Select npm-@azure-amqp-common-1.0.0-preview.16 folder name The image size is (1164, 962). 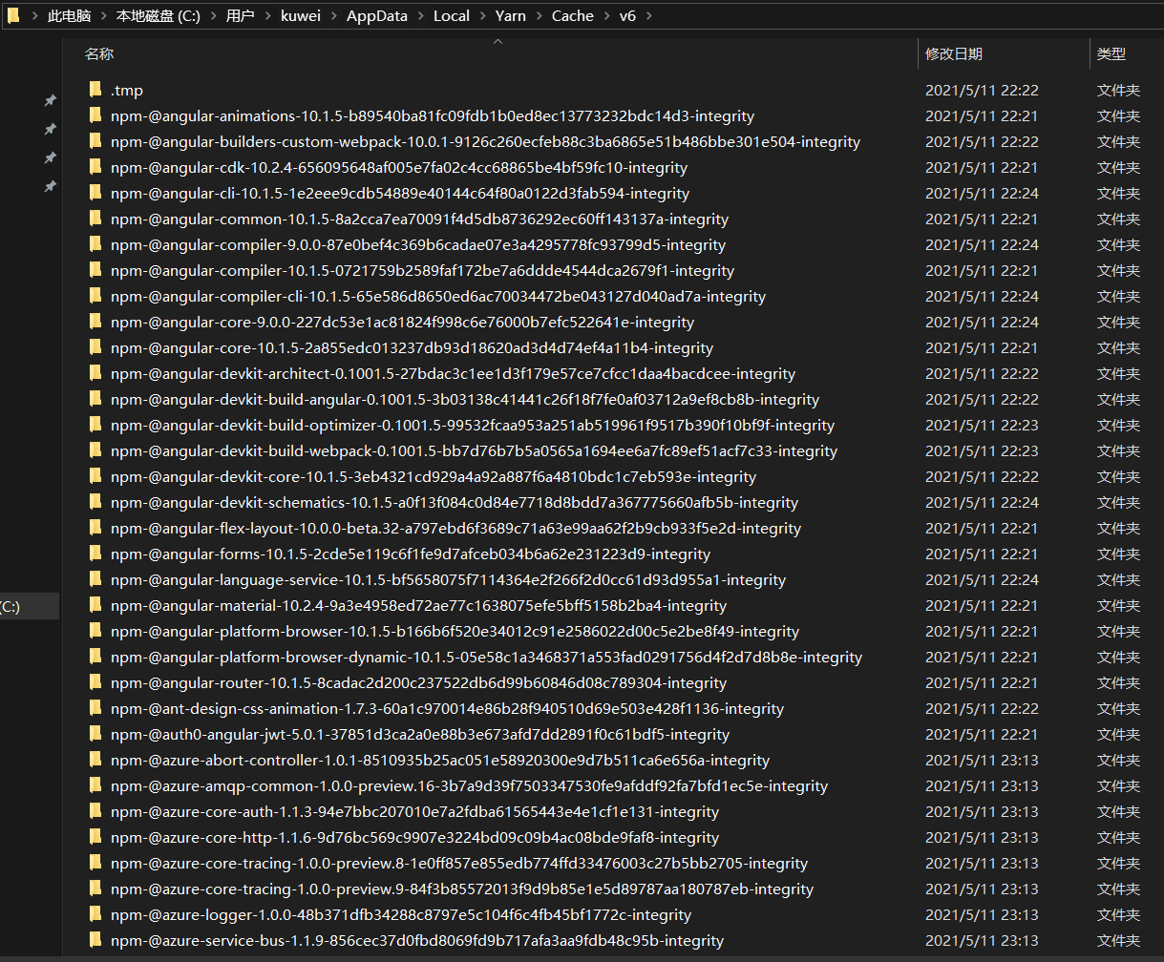(469, 785)
